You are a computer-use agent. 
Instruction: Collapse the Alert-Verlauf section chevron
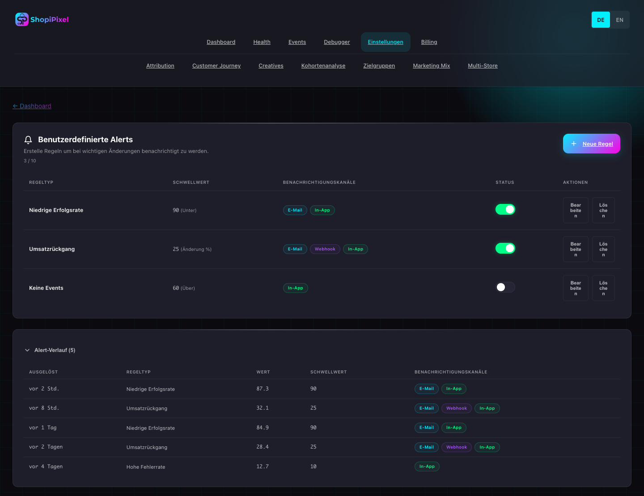pyautogui.click(x=27, y=350)
